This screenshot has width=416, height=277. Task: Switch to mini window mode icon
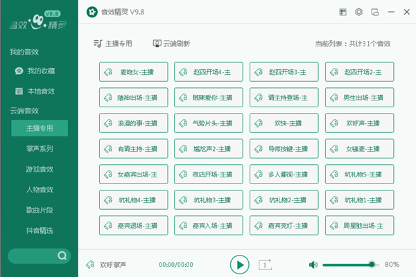(x=375, y=12)
